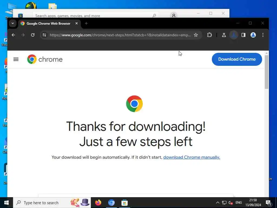This screenshot has height=208, width=277.
Task: Open the clock showing 21:50
Action: 253,203
